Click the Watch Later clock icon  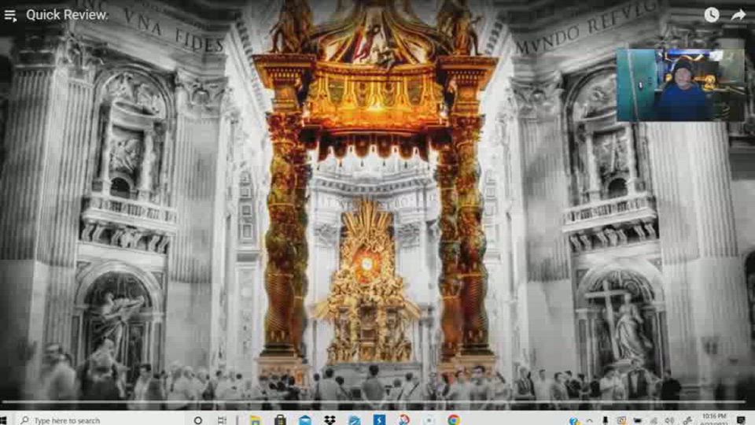point(711,14)
